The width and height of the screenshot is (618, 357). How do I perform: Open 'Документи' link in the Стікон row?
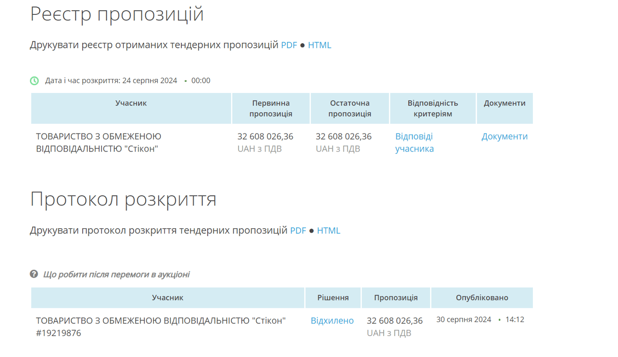(x=504, y=136)
